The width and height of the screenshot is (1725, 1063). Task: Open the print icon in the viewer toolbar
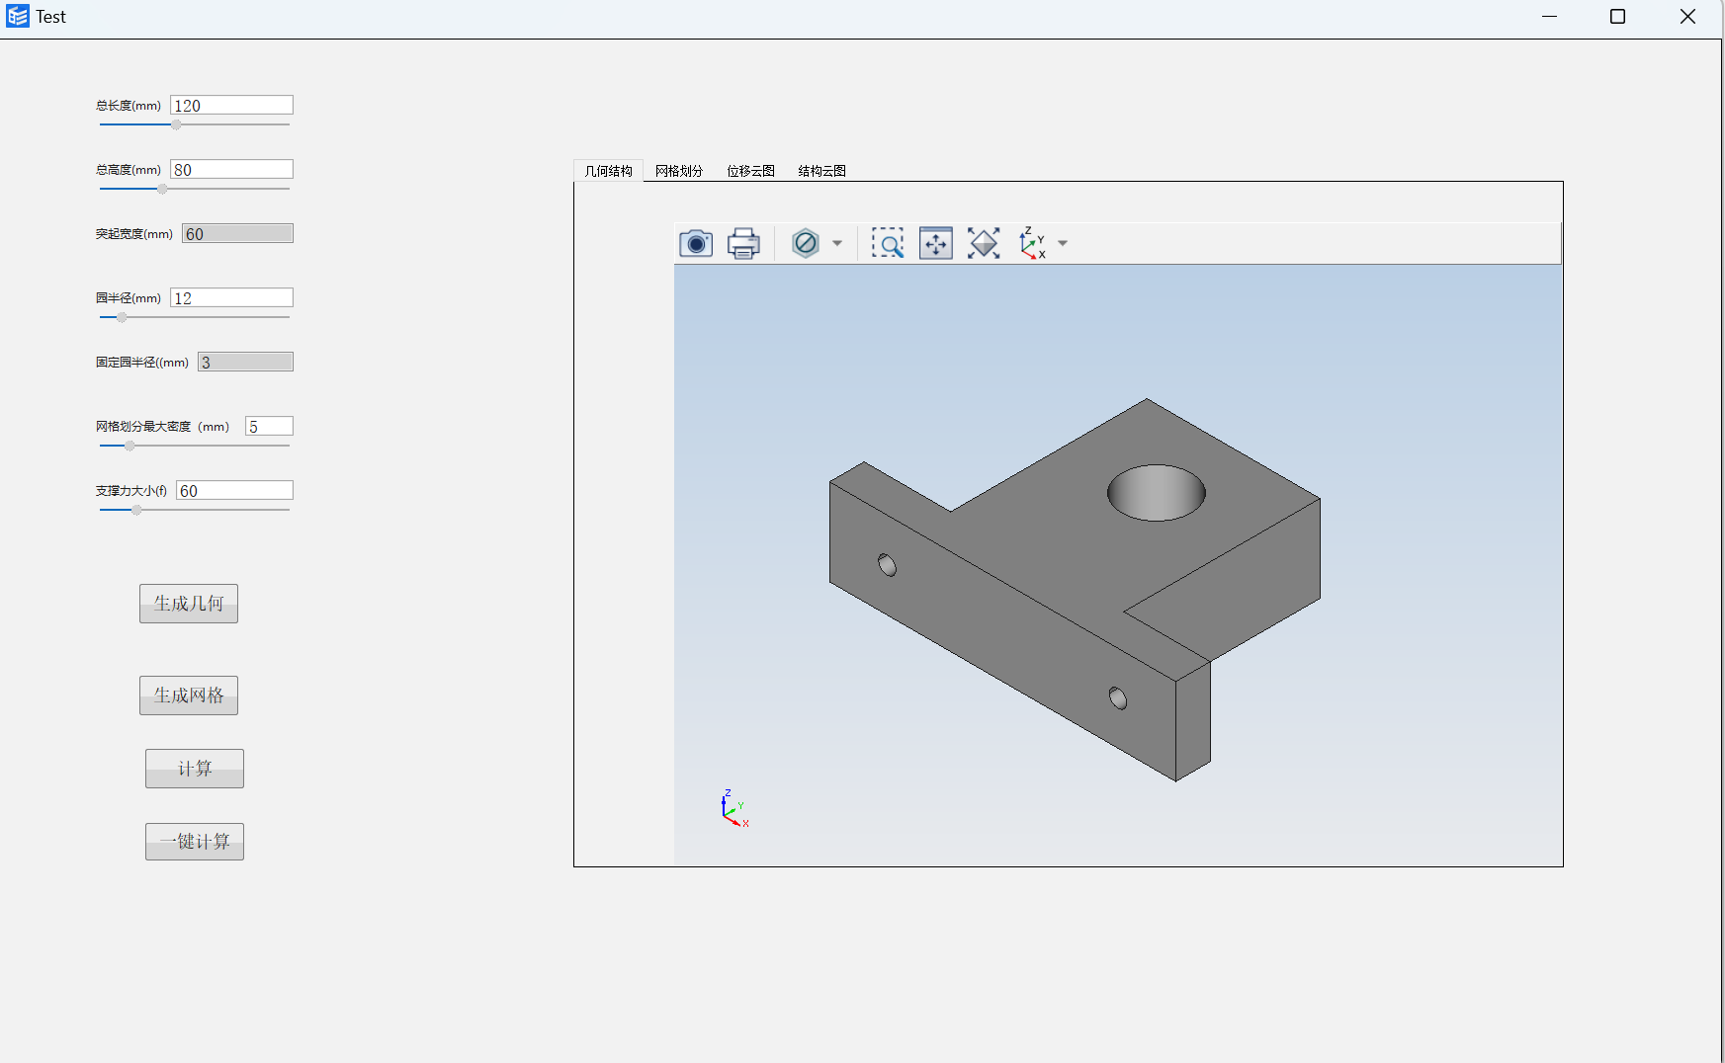pos(743,243)
